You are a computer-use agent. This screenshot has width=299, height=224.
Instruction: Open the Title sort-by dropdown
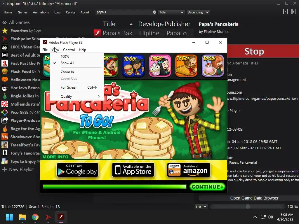click(171, 12)
